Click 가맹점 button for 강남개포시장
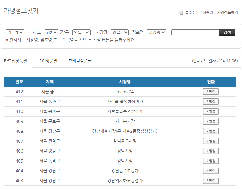 tap(211, 131)
